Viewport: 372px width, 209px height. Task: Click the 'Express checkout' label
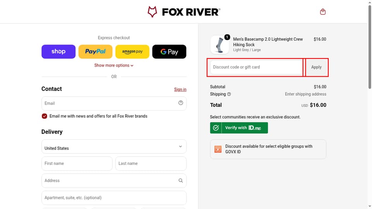tap(114, 38)
